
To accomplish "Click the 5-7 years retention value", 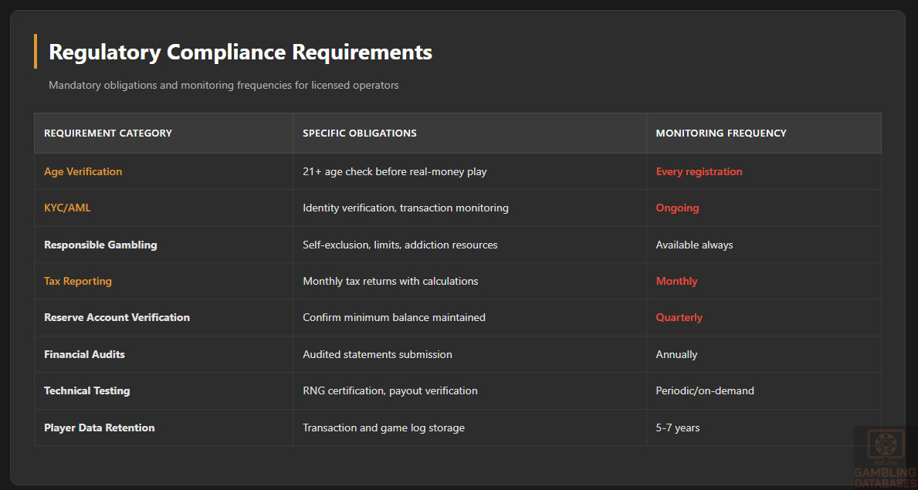I will [677, 427].
